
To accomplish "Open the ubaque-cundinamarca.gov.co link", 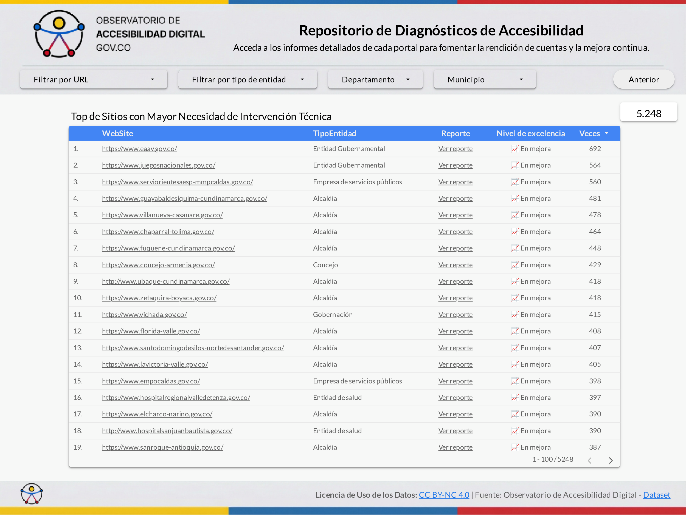I will pos(166,281).
